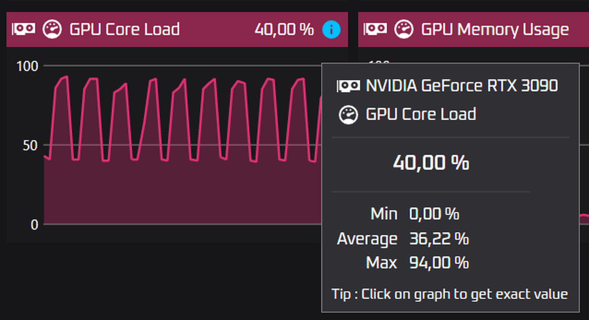Screen dimensions: 589x320
Task: Select the GPU Memory Usage panel title
Action: [495, 30]
